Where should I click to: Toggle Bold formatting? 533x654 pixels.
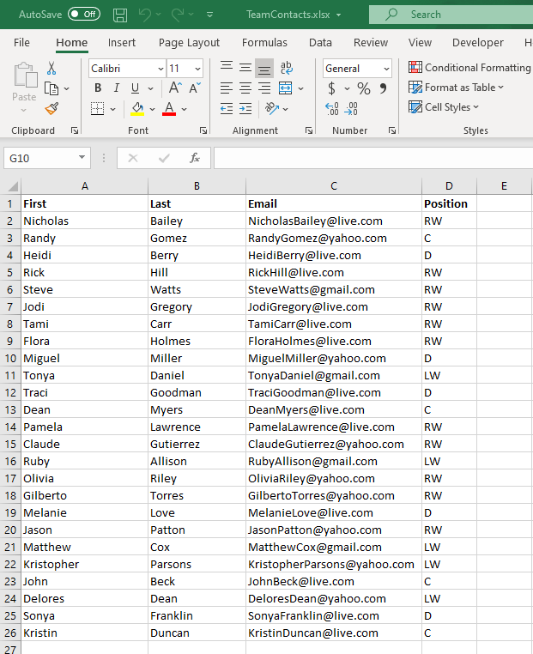[x=98, y=88]
